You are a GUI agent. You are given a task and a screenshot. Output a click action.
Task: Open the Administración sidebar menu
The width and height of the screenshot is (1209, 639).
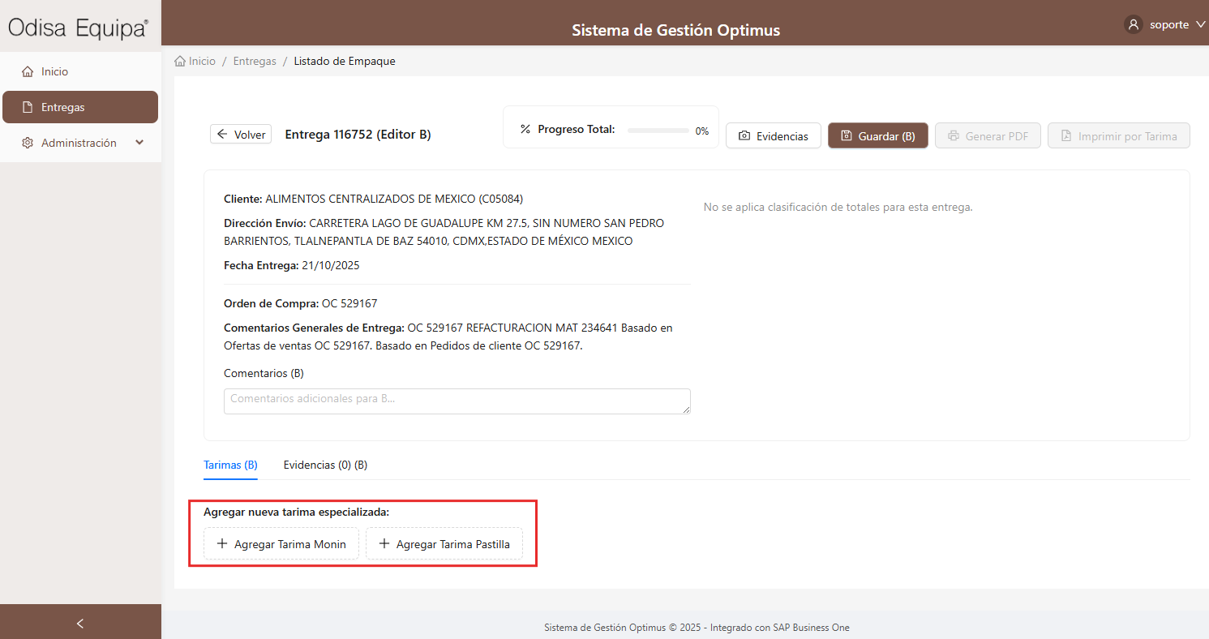[80, 143]
